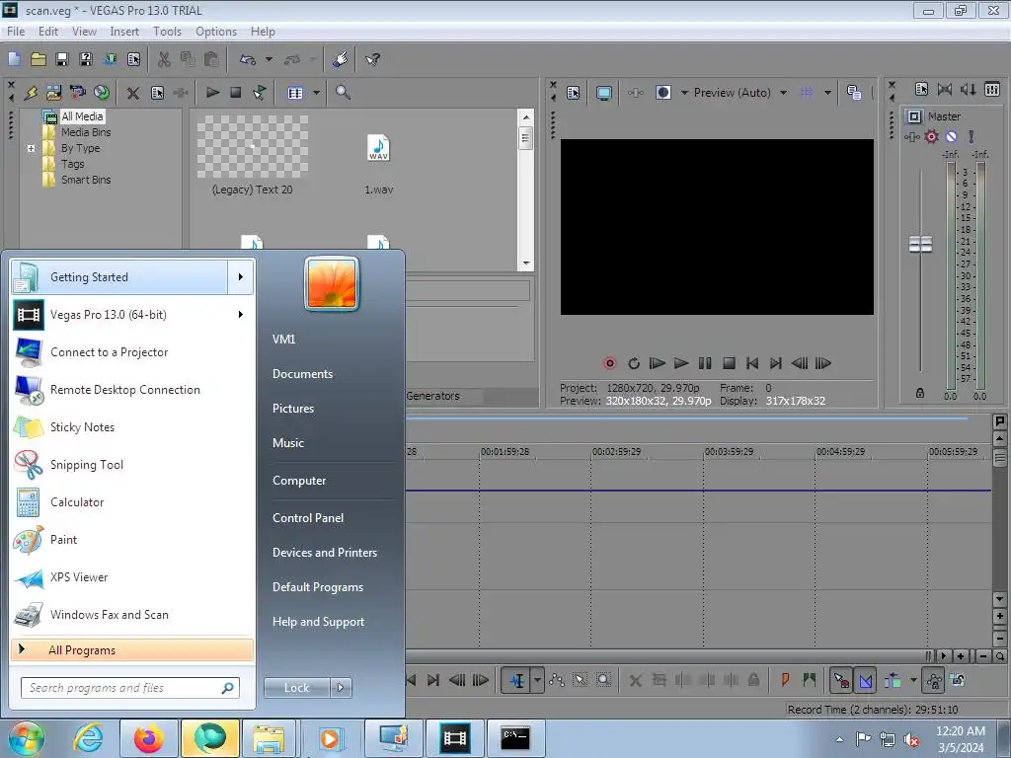Click Pause in the preview transport
The height and width of the screenshot is (758, 1011).
(705, 363)
